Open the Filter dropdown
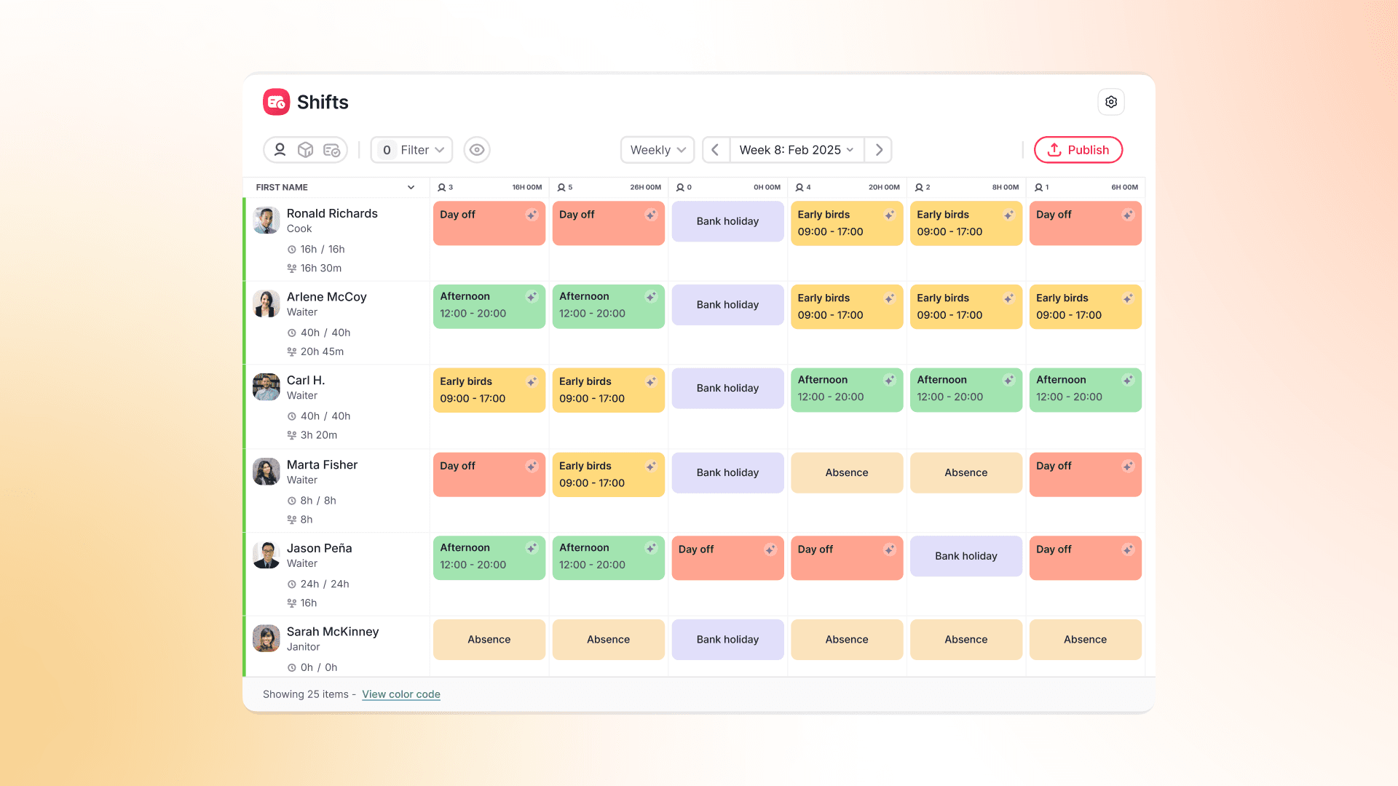Screen dimensions: 1398x786 (x=411, y=150)
